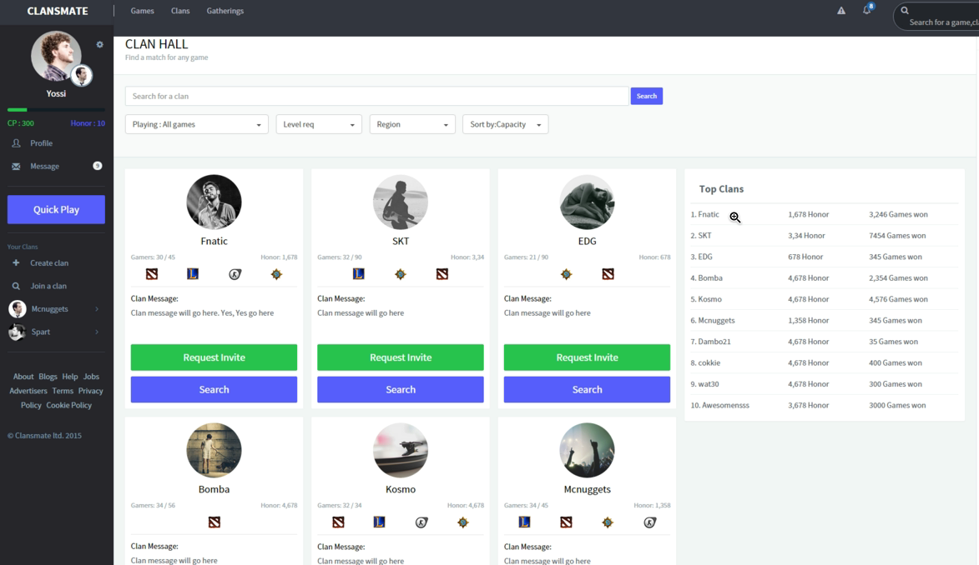979x565 pixels.
Task: Open the "Playing: All games" dropdown
Action: tap(197, 124)
